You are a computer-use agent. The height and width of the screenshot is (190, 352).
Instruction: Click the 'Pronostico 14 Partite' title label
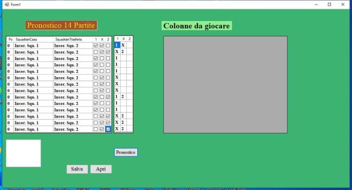pos(61,25)
